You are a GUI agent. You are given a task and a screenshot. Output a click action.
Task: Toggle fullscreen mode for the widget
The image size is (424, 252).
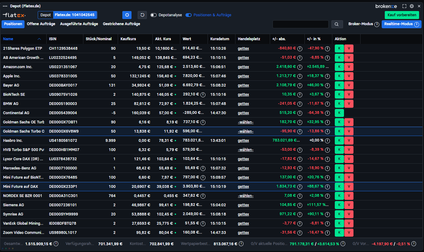(404, 6)
